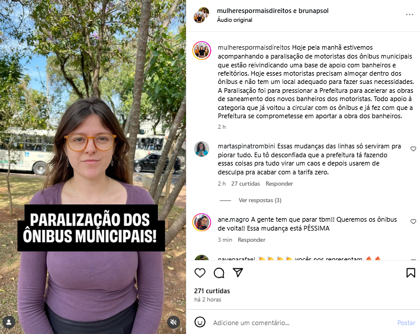Open brunapsol profile link in header
This screenshot has width=420, height=334.
(313, 11)
